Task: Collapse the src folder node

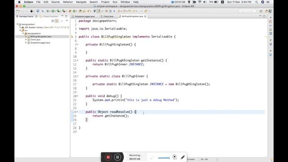Action: [20, 31]
